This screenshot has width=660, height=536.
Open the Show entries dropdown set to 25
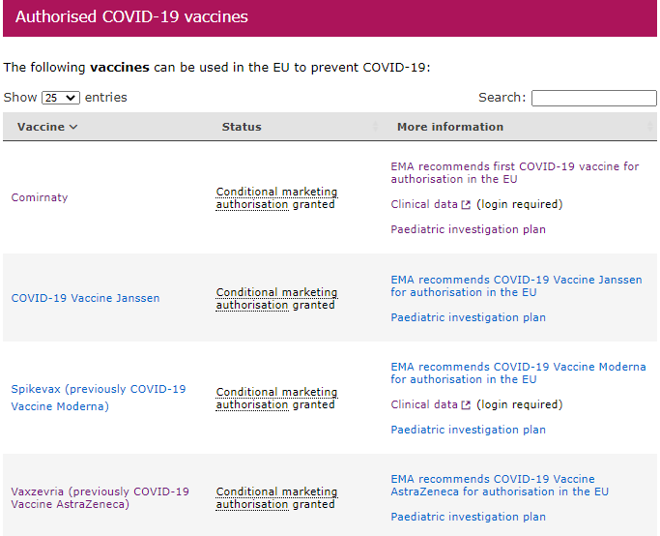pyautogui.click(x=61, y=98)
